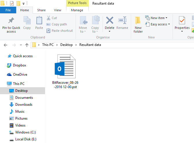Open Properties via checkmark icon

(x=182, y=21)
